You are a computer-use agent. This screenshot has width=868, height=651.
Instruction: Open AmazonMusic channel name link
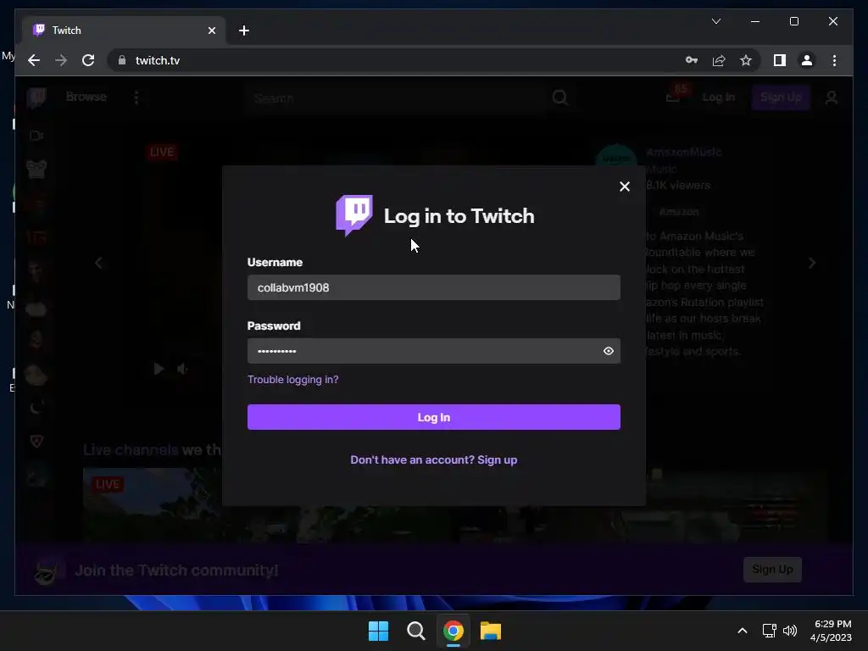coord(684,153)
